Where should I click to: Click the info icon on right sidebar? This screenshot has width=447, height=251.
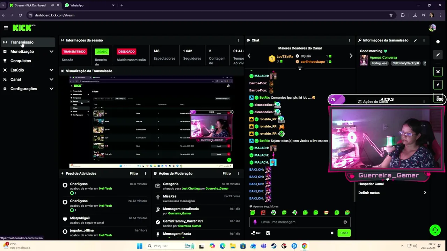point(438,42)
